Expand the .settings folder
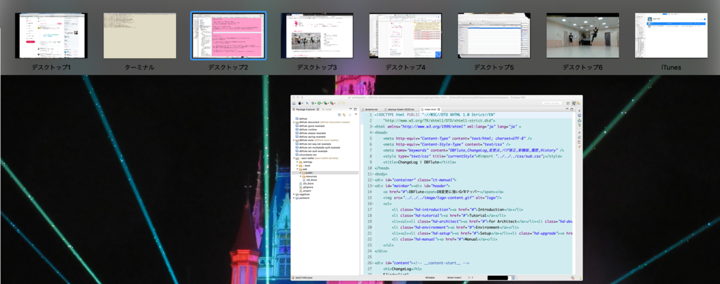Screen dimensions: 720x284 297,162
